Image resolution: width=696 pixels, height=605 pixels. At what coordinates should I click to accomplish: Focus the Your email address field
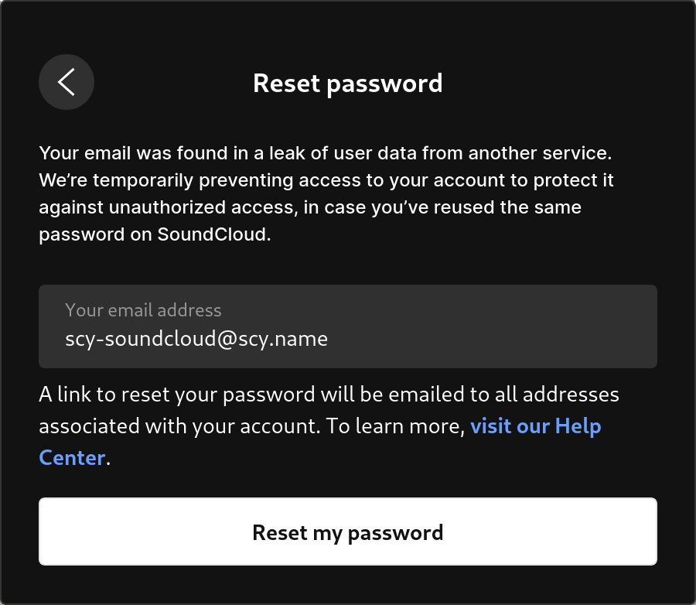[x=348, y=326]
